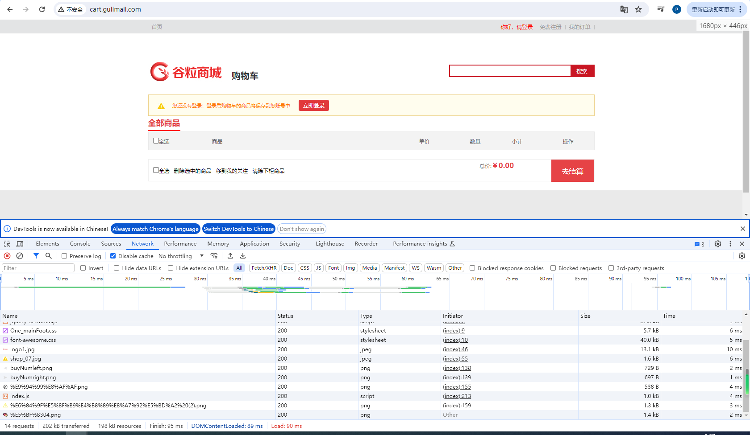This screenshot has height=435, width=750.
Task: Click the 谷粒商城 logo
Action: (186, 72)
